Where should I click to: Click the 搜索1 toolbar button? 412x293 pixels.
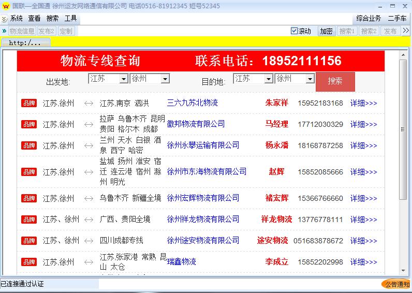click(x=347, y=31)
